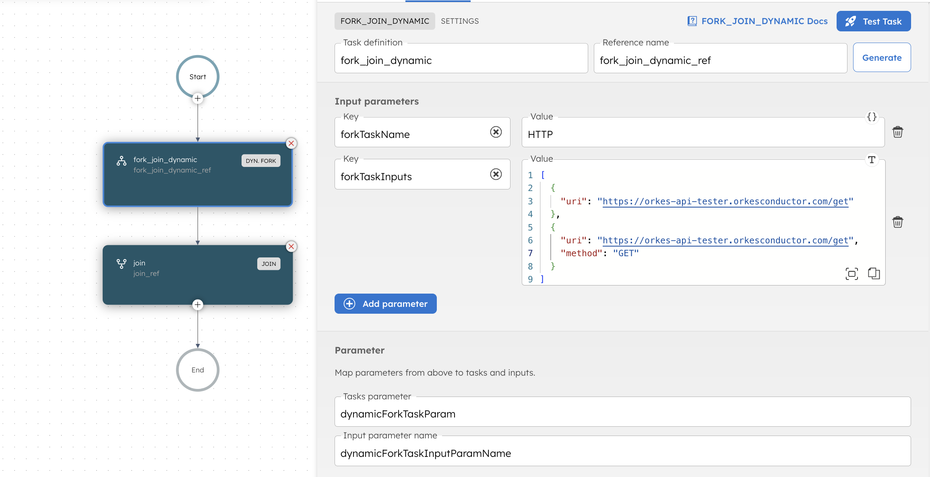Toggle text mode on the forkTaskInputs editor

tap(872, 160)
